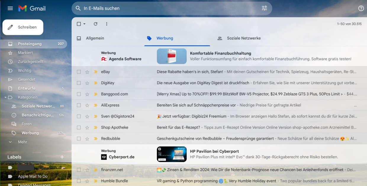Switch to the Soziale Netzwerke tab
Screen dimensions: 367x186
[x=244, y=38]
